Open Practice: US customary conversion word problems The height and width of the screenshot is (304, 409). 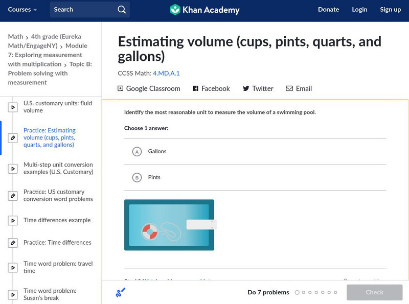coord(58,195)
